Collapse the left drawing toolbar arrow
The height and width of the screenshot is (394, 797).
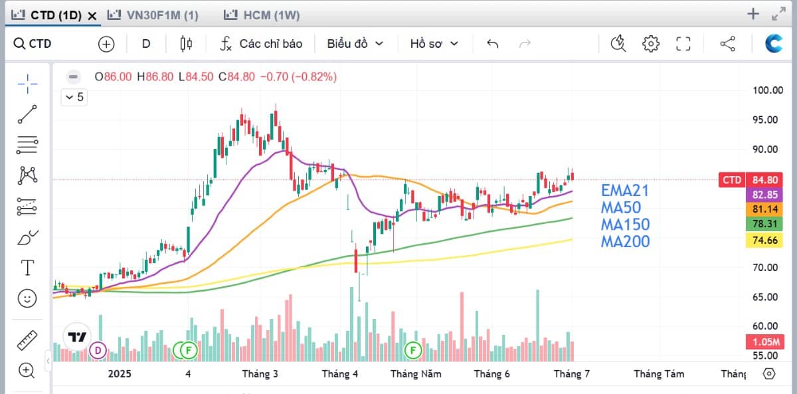pos(48,361)
